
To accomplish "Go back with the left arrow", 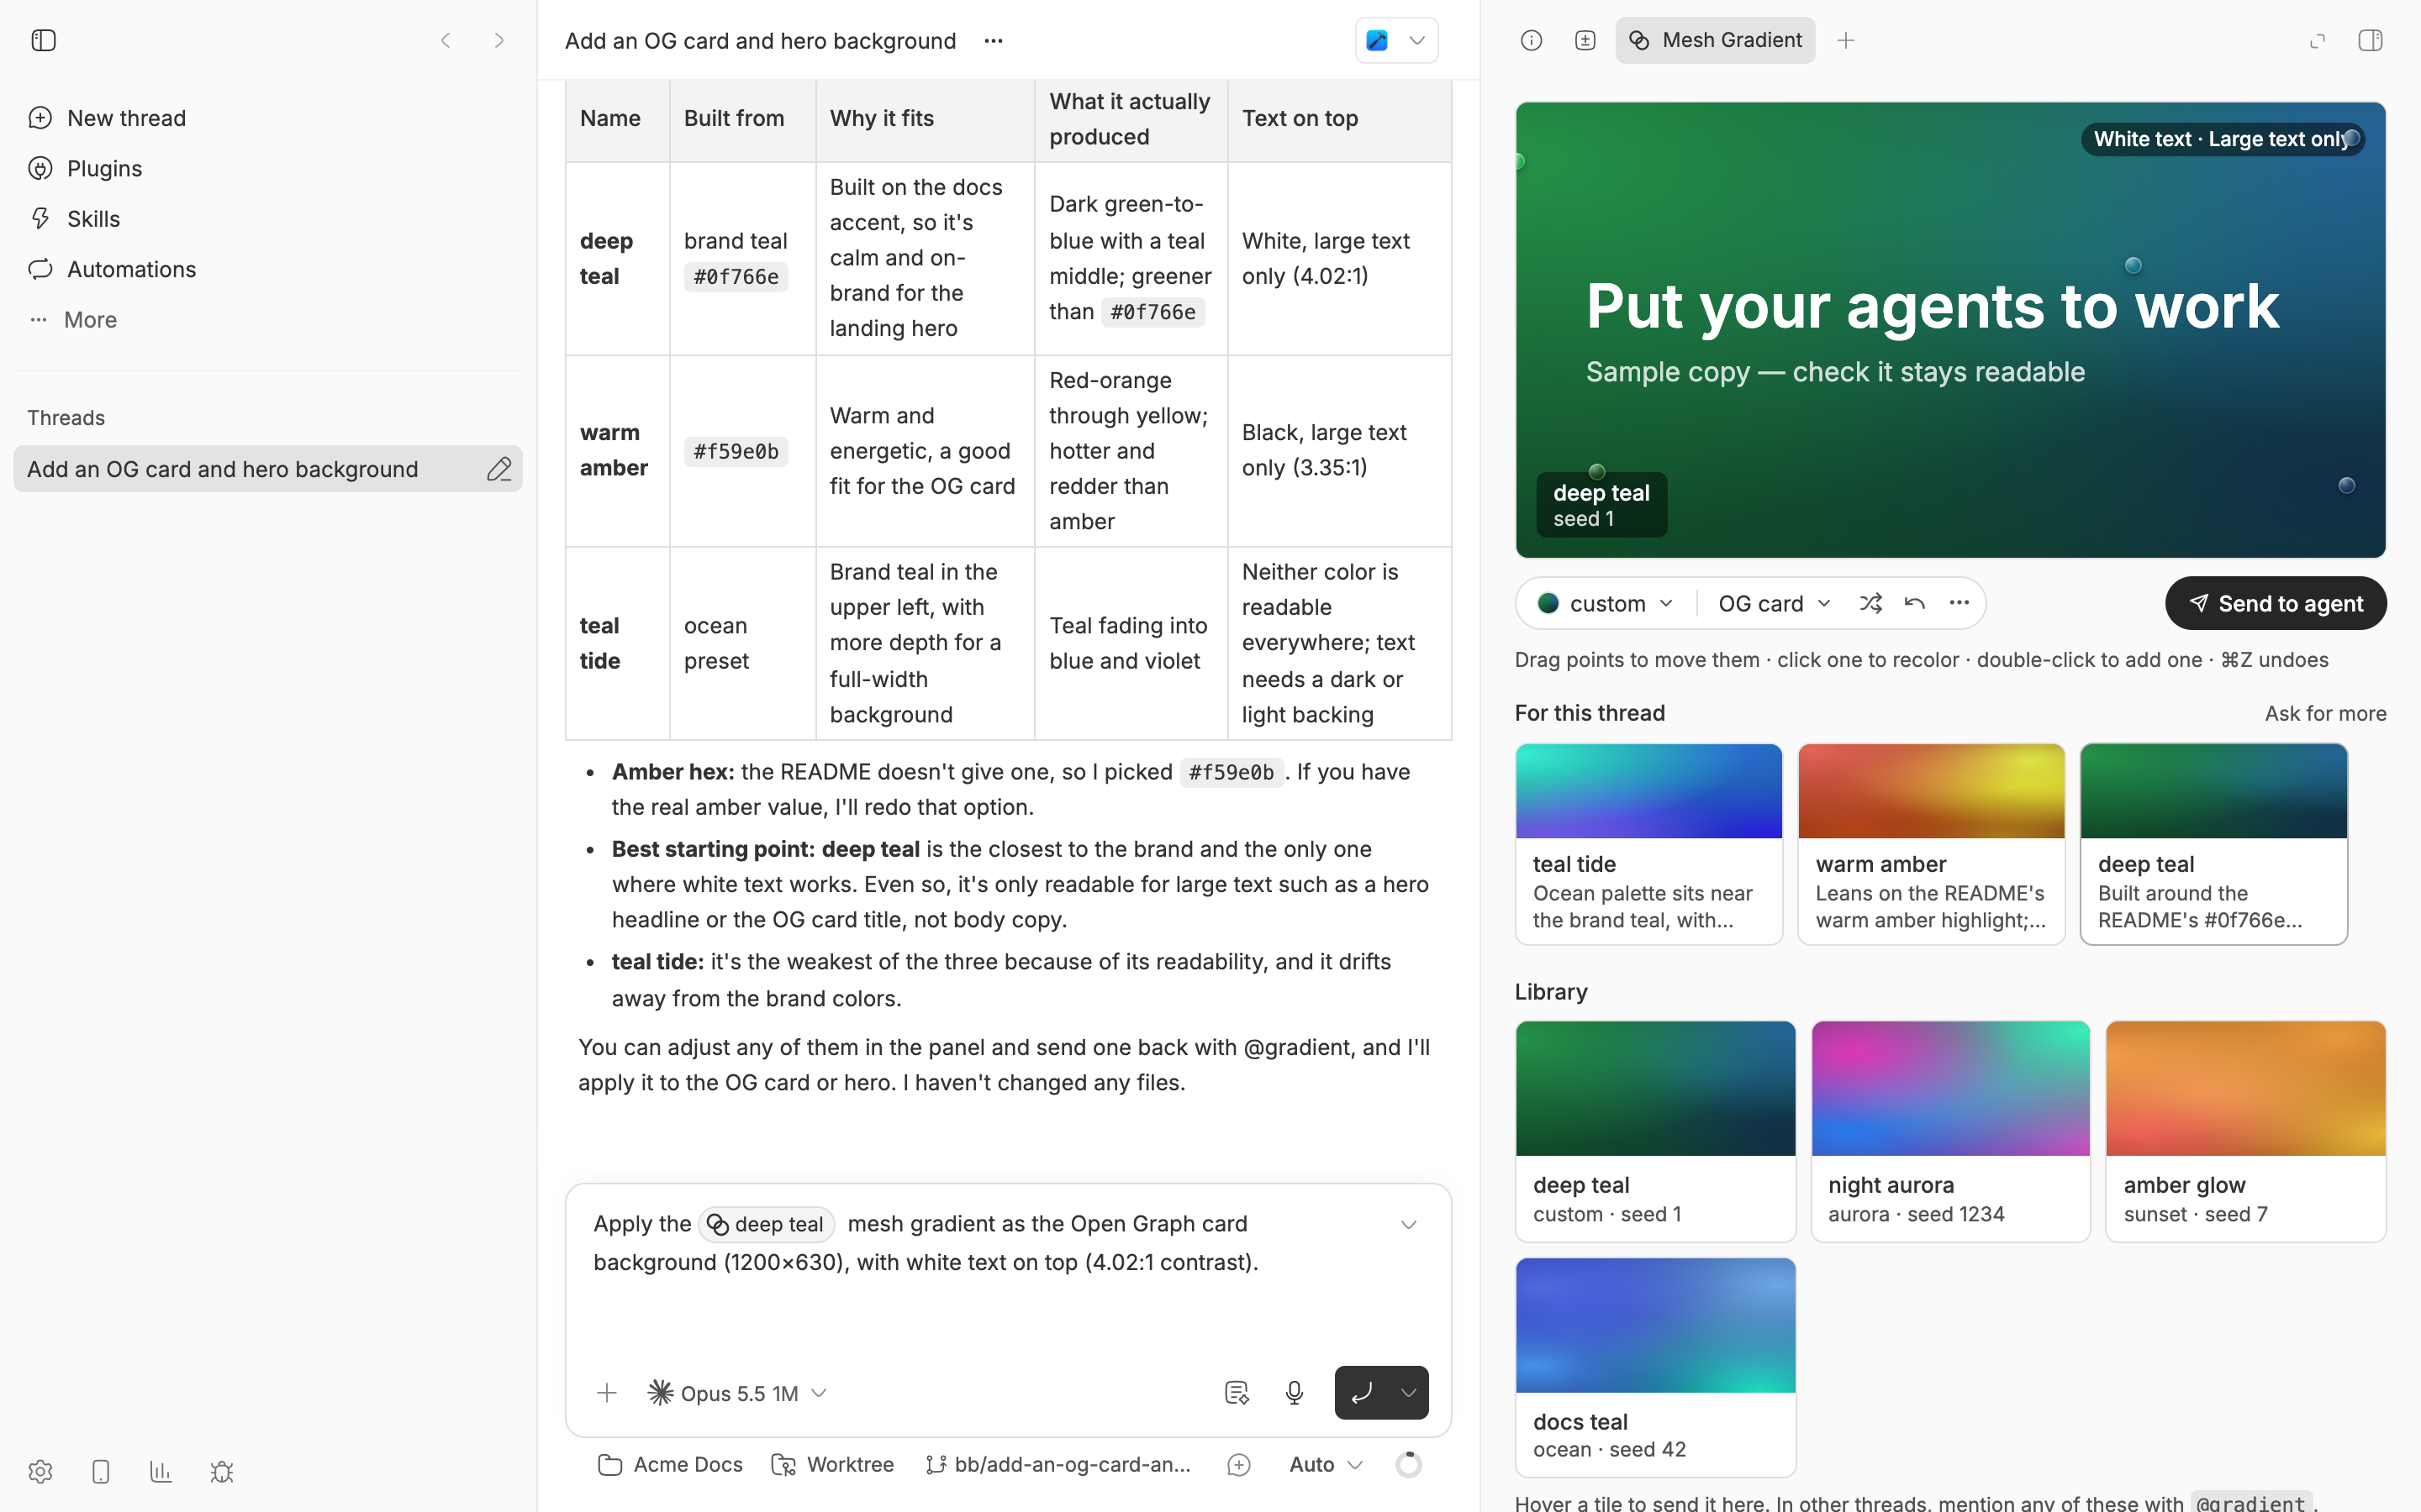I will coord(446,40).
